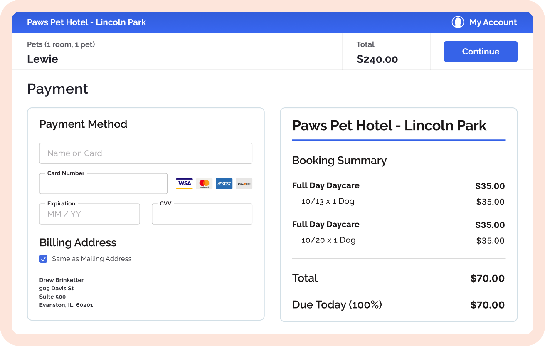Click the Continue button

[481, 52]
